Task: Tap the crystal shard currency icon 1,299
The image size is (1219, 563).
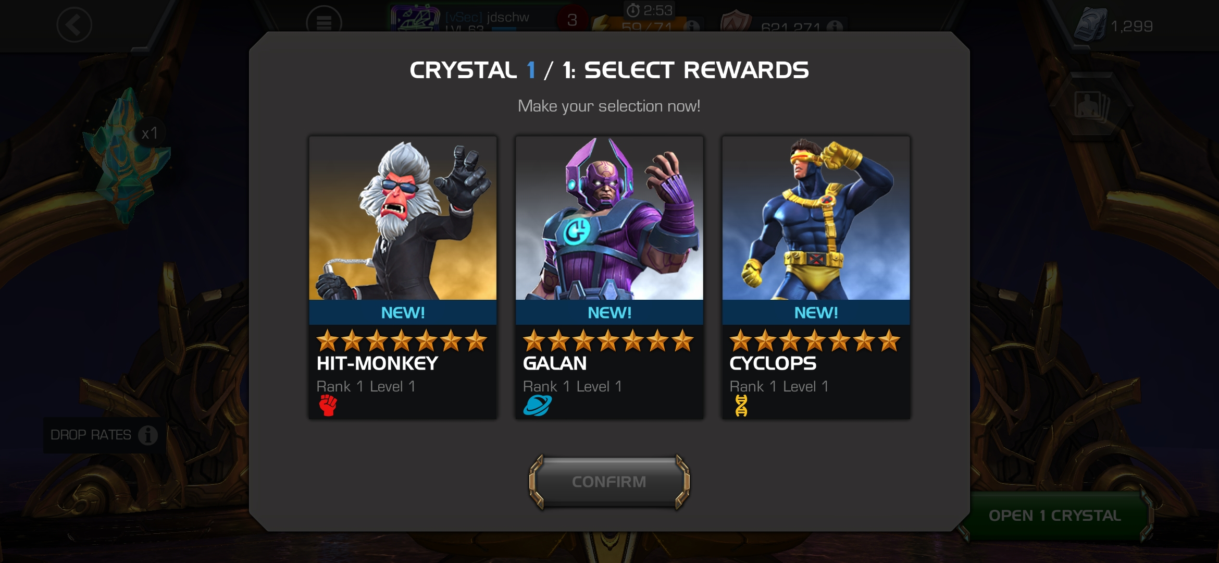Action: [1090, 25]
